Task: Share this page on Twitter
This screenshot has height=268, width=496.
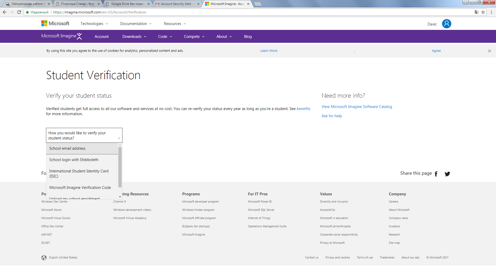Action: [x=447, y=174]
